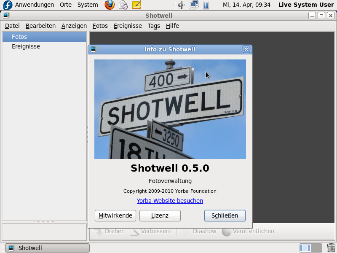Close the Info zu Shotwell dialog with X
The width and height of the screenshot is (337, 253).
pos(246,49)
